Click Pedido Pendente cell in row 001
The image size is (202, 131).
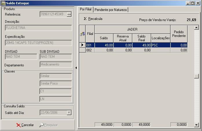tap(179, 45)
